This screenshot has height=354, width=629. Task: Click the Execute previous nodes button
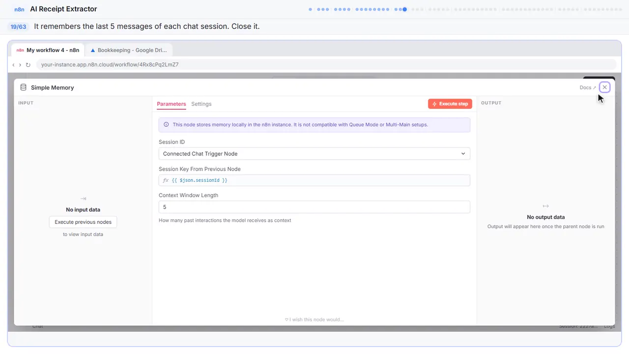tap(83, 222)
